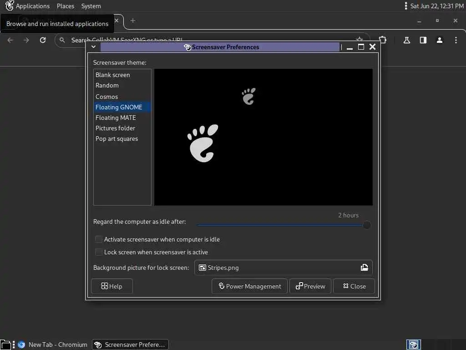Screen dimensions: 466x350
Task: Choose Pictures folder screensaver theme
Action: (122, 128)
